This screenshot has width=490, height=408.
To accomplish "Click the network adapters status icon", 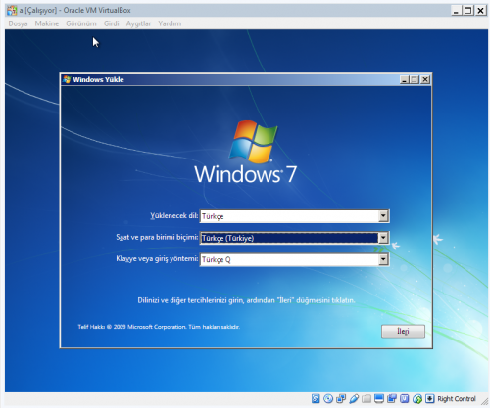I will [341, 398].
